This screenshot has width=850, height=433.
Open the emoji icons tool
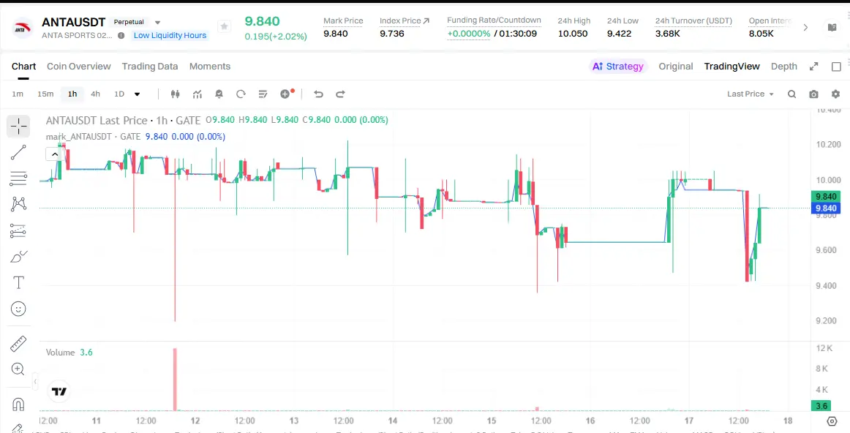(x=18, y=309)
